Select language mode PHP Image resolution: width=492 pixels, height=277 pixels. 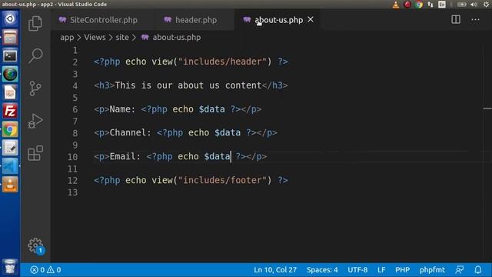coord(402,270)
